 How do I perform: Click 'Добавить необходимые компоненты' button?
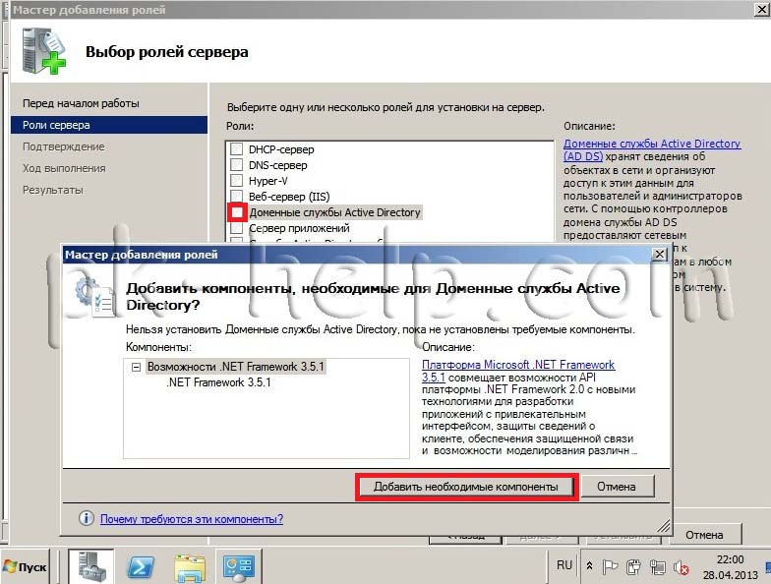(466, 487)
